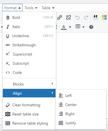Click the upload/download tray icon
The height and width of the screenshot is (131, 108).
point(95,17)
